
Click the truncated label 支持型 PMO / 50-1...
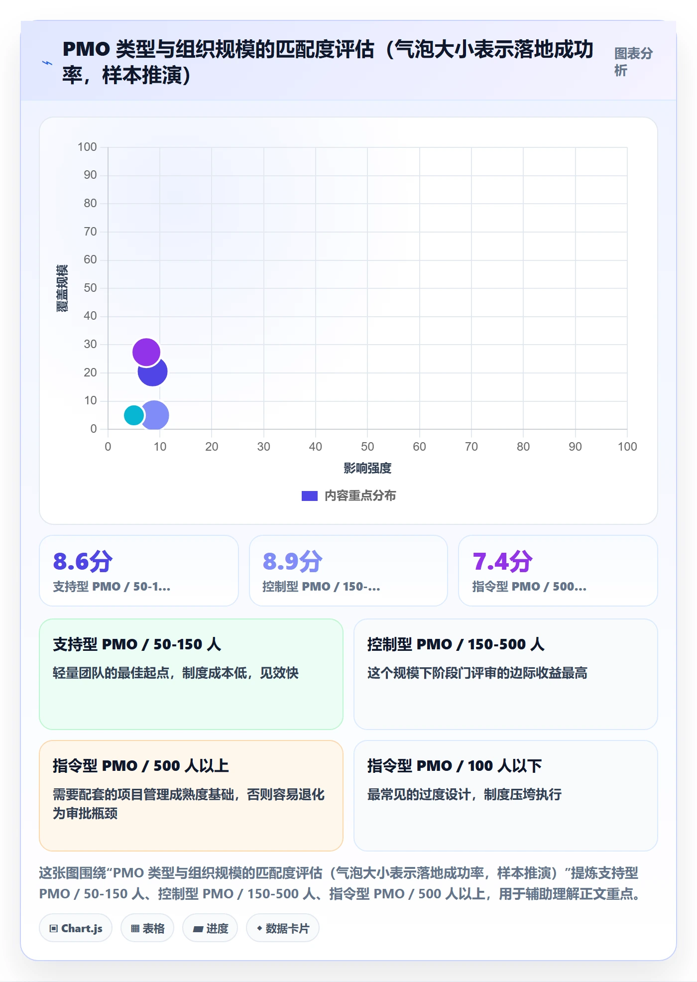pyautogui.click(x=112, y=587)
